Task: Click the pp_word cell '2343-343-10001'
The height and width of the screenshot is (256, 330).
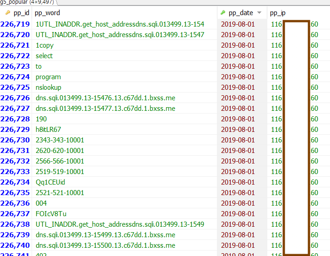Action: point(124,140)
